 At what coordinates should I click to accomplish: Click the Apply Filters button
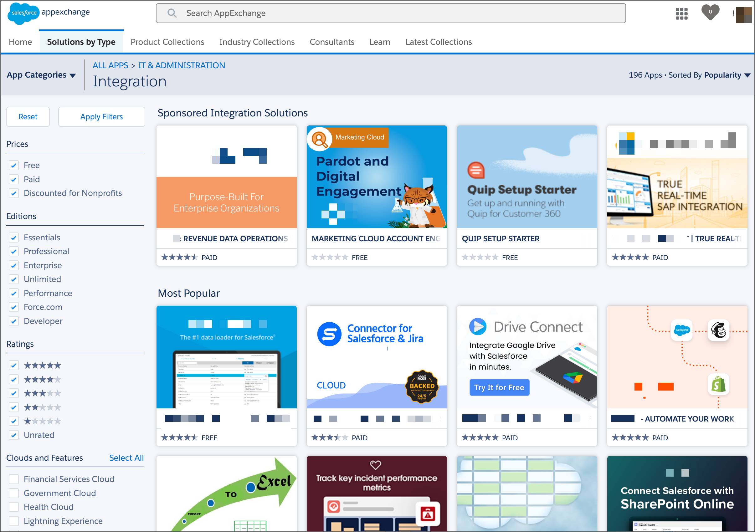pos(101,116)
